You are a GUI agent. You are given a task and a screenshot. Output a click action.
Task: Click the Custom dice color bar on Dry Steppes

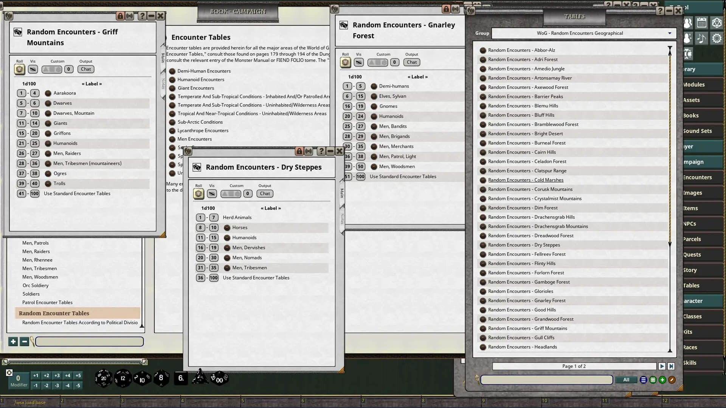230,193
